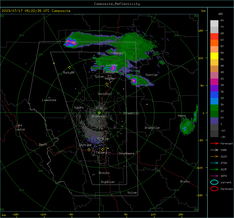The height and width of the screenshot is (218, 234).
Task: Click the magenta 18TS arrow legend icon
Action: pos(214,176)
